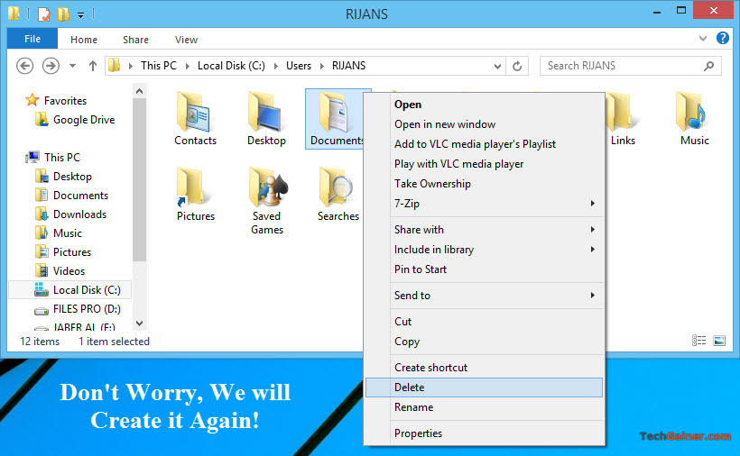
Task: Expand the 7-Zip submenu
Action: [x=592, y=204]
